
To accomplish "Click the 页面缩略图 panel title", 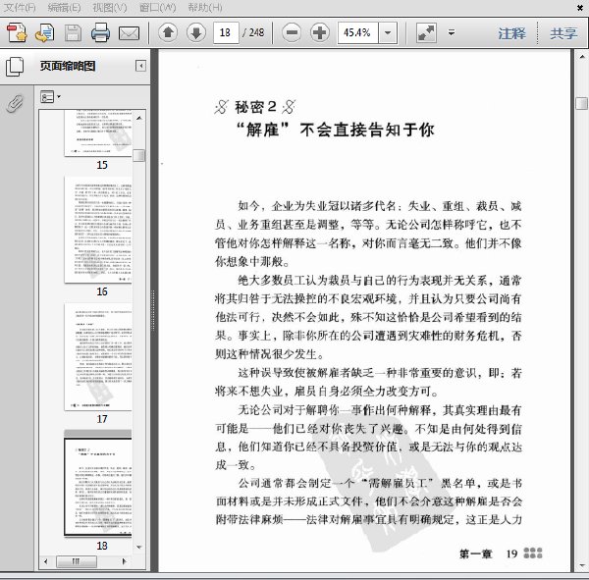I will [68, 66].
